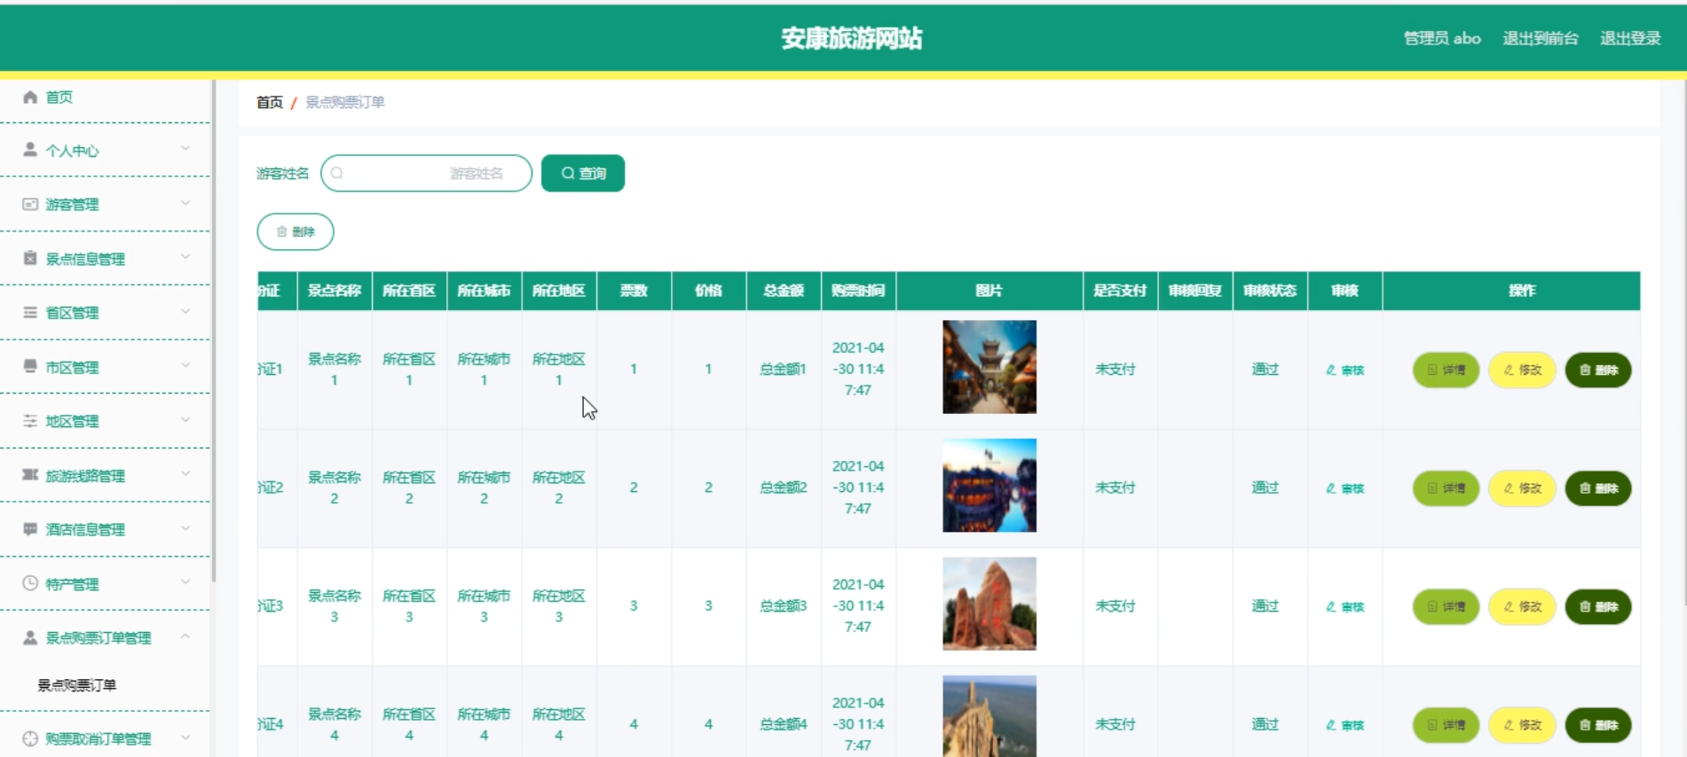1687x757 pixels.
Task: Focus the 游客姓名 search input
Action: [426, 173]
